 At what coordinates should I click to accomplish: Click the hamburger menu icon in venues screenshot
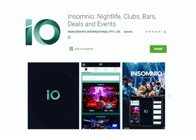point(84,65)
